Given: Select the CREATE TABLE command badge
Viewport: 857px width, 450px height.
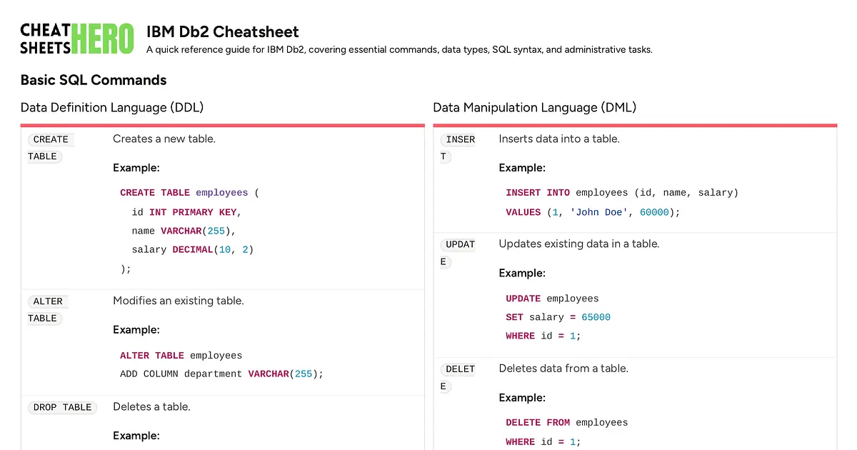Looking at the screenshot, I should click(x=50, y=147).
